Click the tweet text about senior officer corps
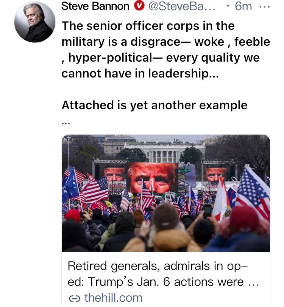 tap(165, 49)
